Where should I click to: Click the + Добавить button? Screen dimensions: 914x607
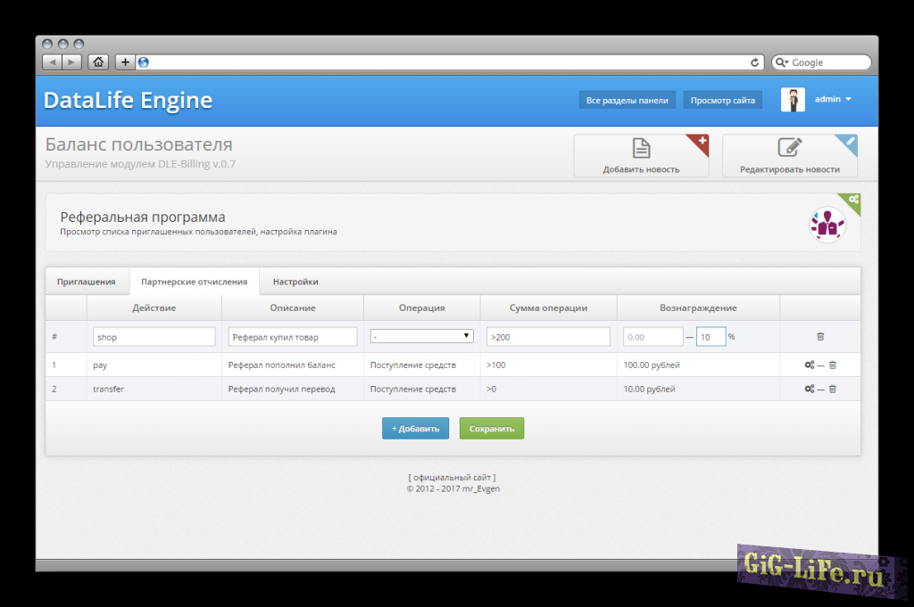pyautogui.click(x=415, y=429)
